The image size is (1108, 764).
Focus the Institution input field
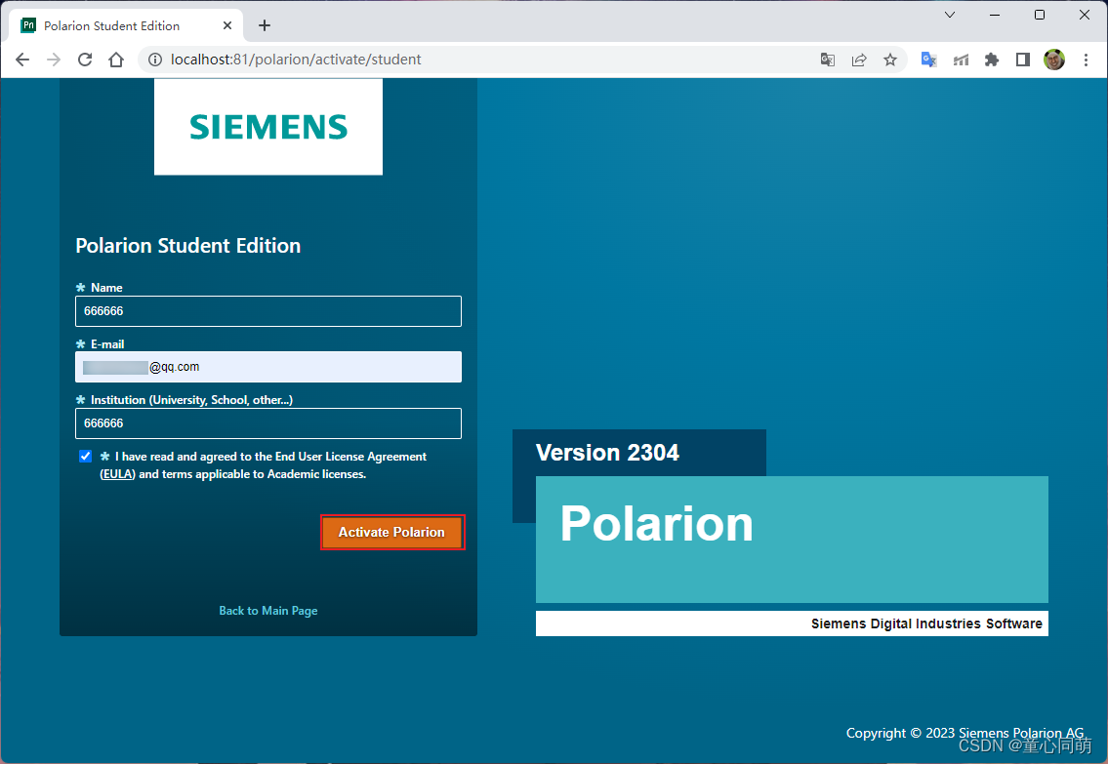[x=268, y=423]
